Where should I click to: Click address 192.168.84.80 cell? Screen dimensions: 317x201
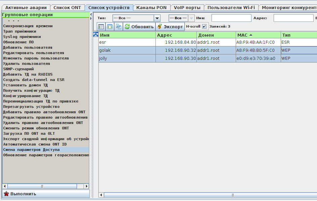point(176,42)
